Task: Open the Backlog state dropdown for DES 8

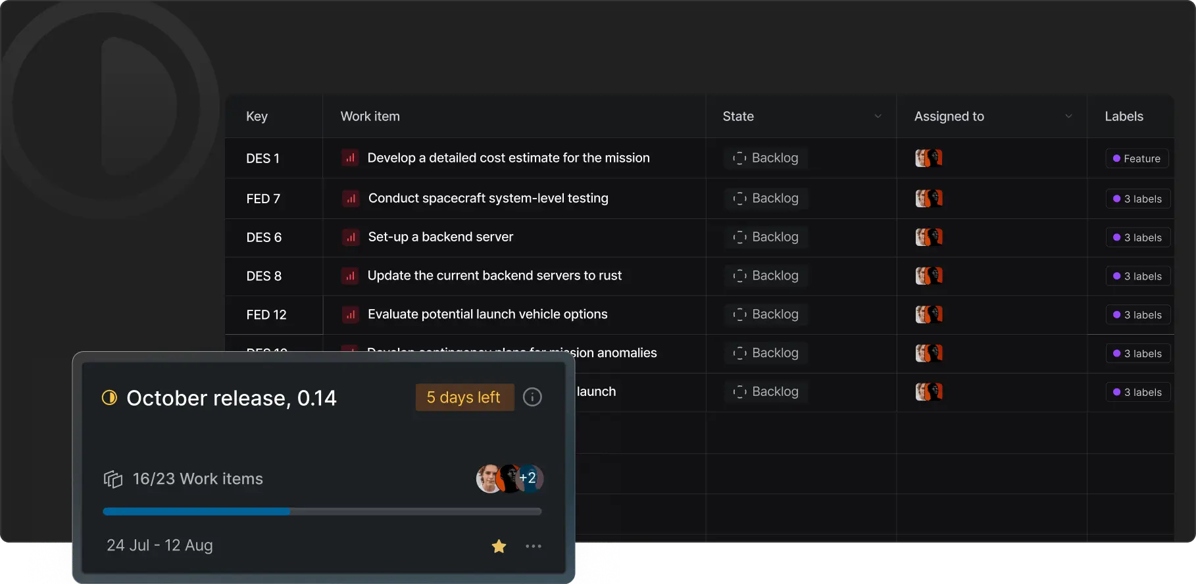Action: [x=766, y=276]
